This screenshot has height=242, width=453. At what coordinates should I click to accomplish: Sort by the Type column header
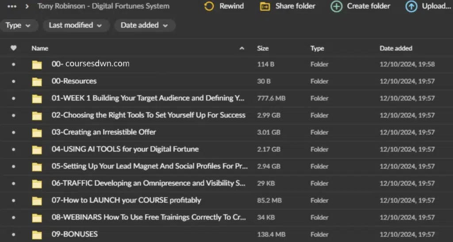point(317,48)
